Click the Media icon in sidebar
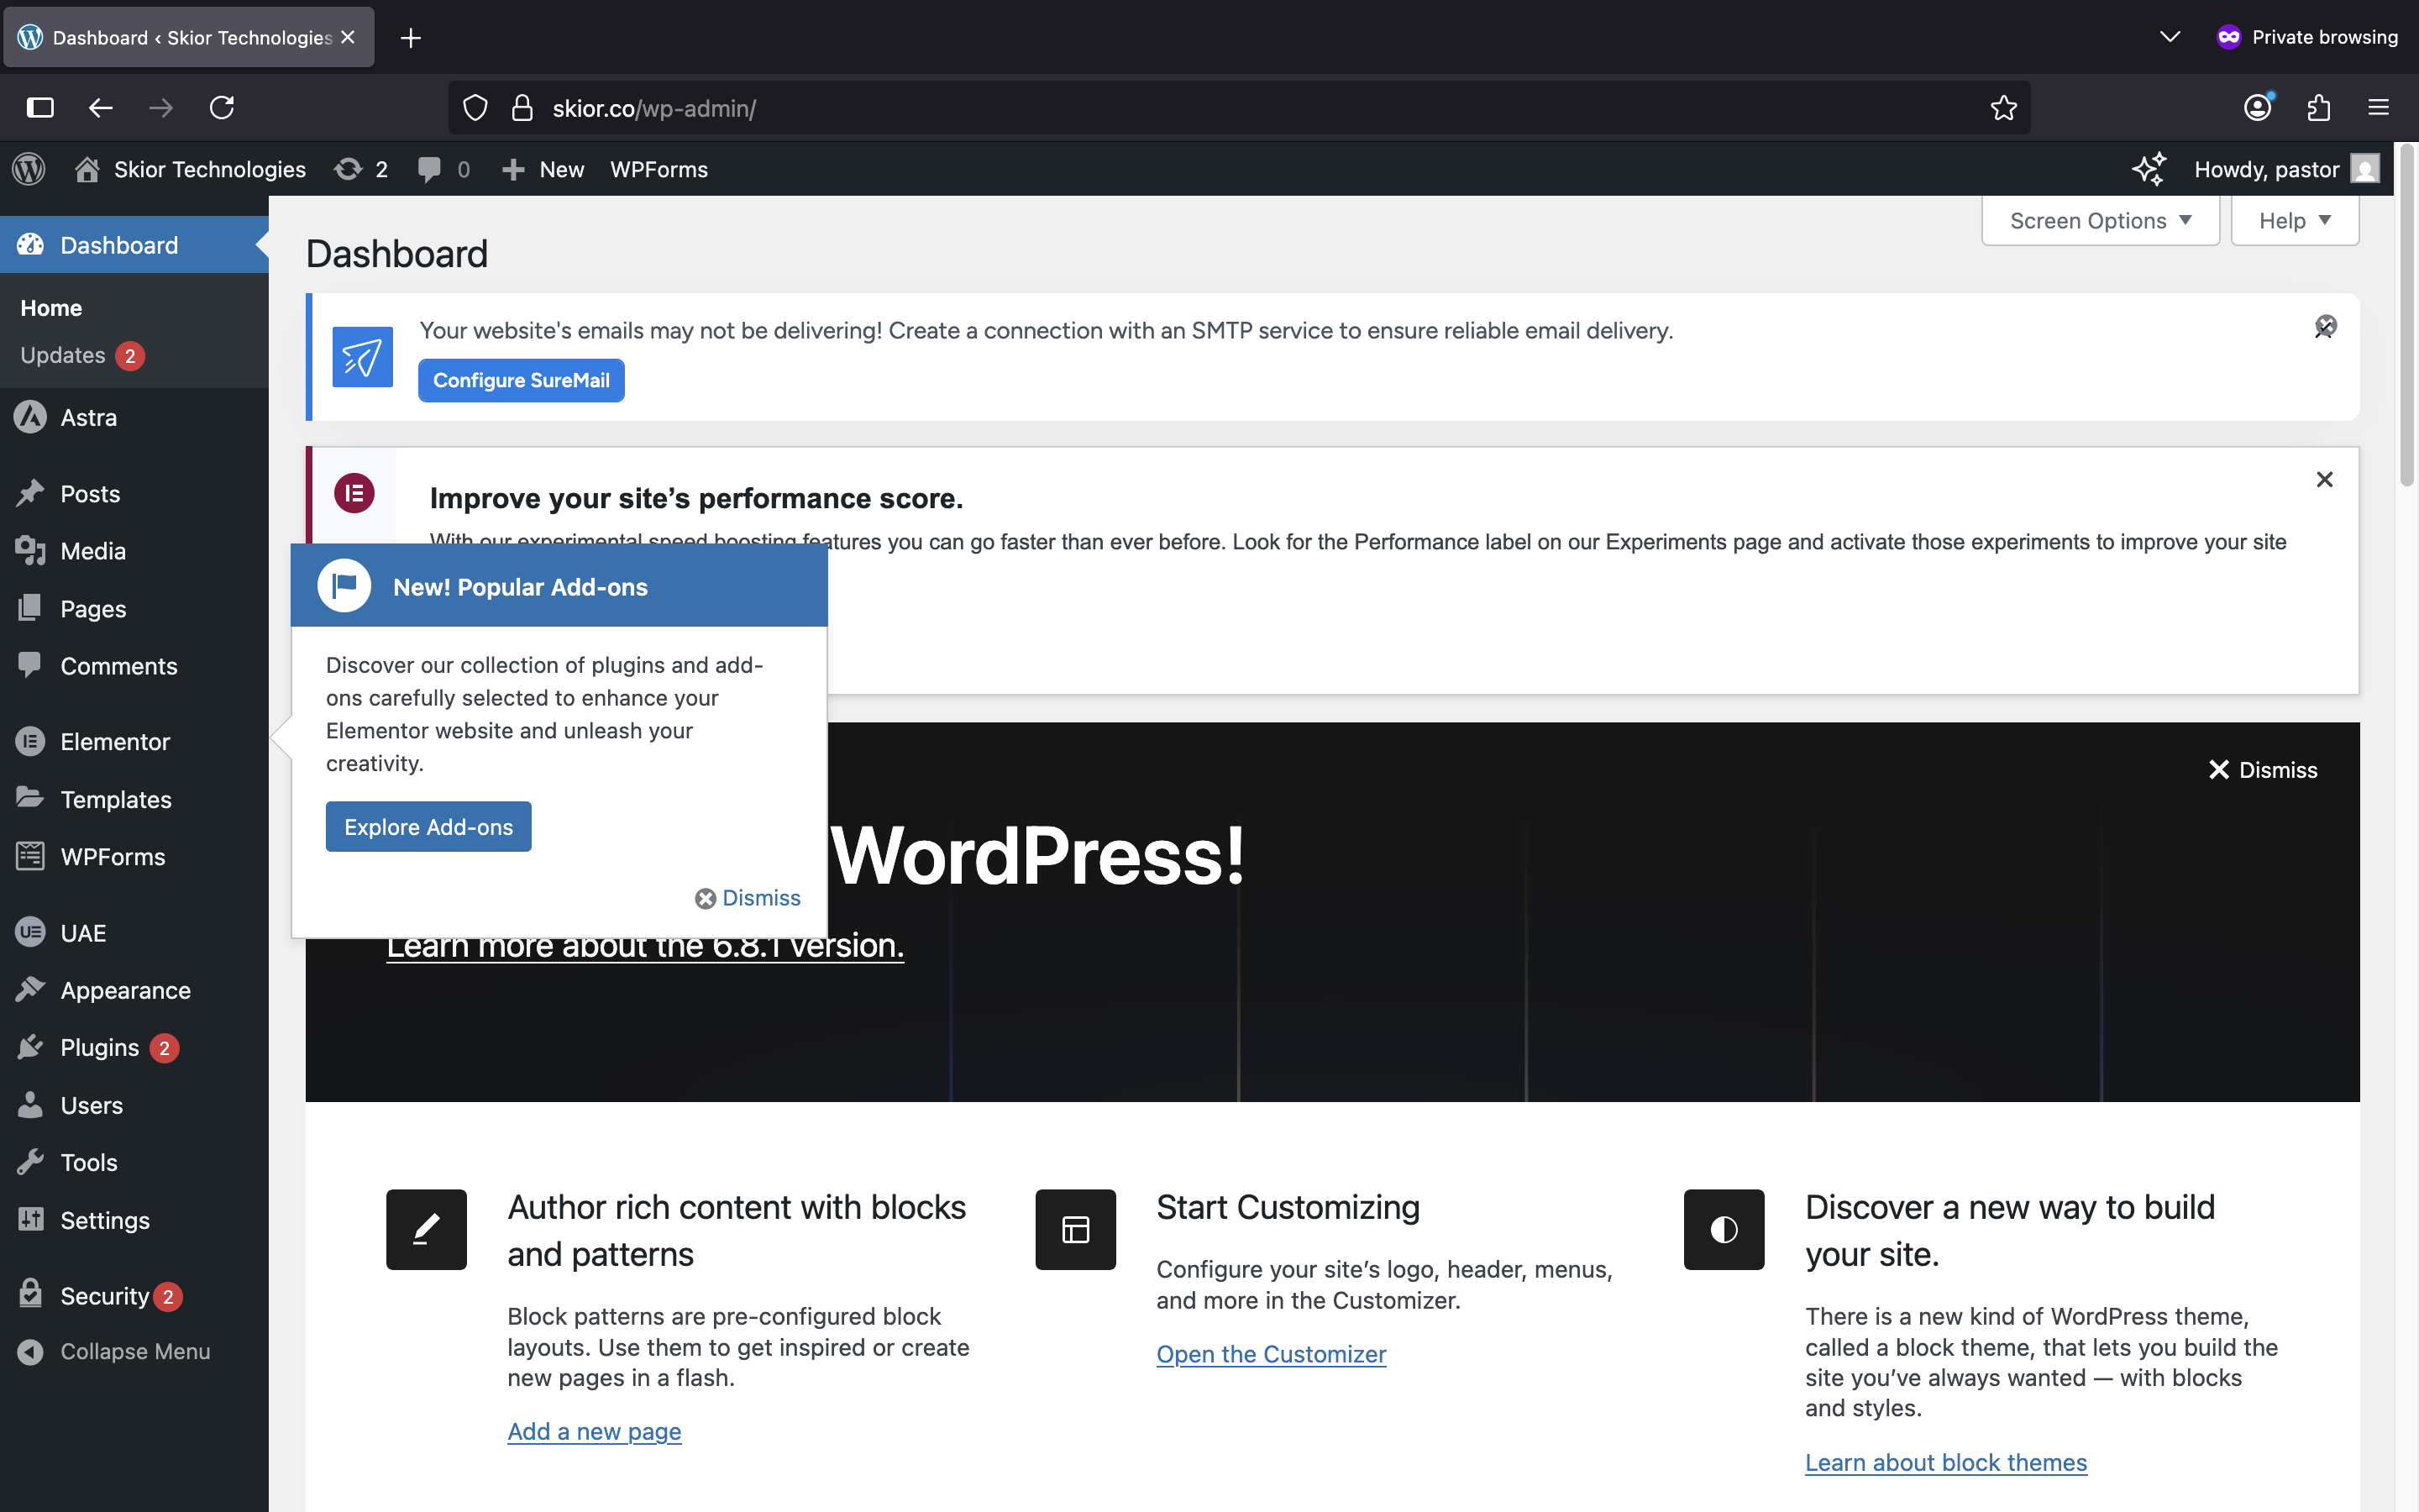This screenshot has width=2419, height=1512. point(31,551)
